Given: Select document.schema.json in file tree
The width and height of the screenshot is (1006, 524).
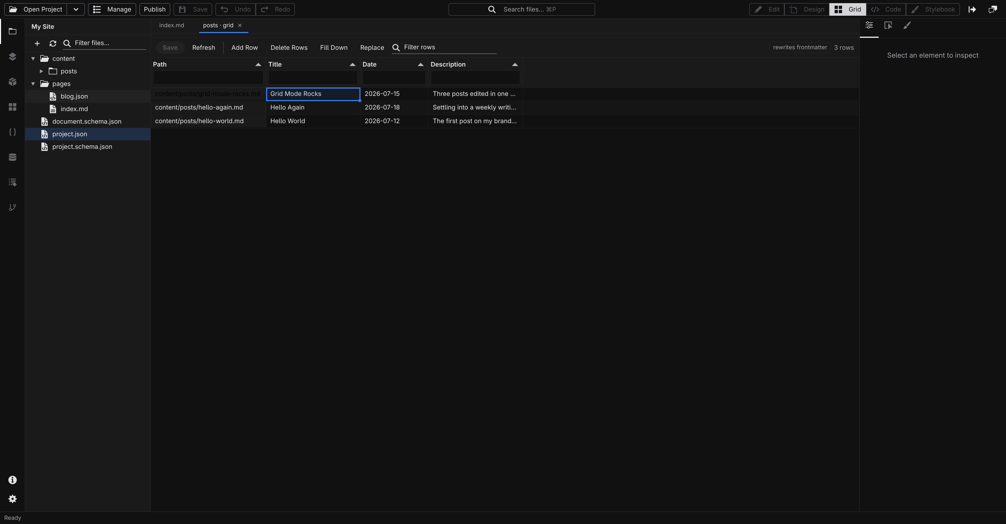Looking at the screenshot, I should (x=88, y=121).
